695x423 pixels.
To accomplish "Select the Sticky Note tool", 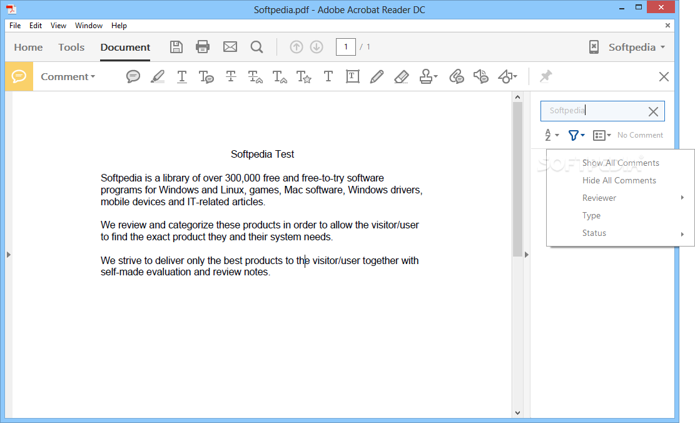I will [133, 77].
